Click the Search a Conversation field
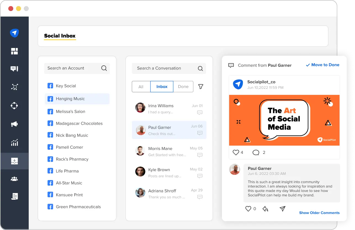 (x=169, y=68)
